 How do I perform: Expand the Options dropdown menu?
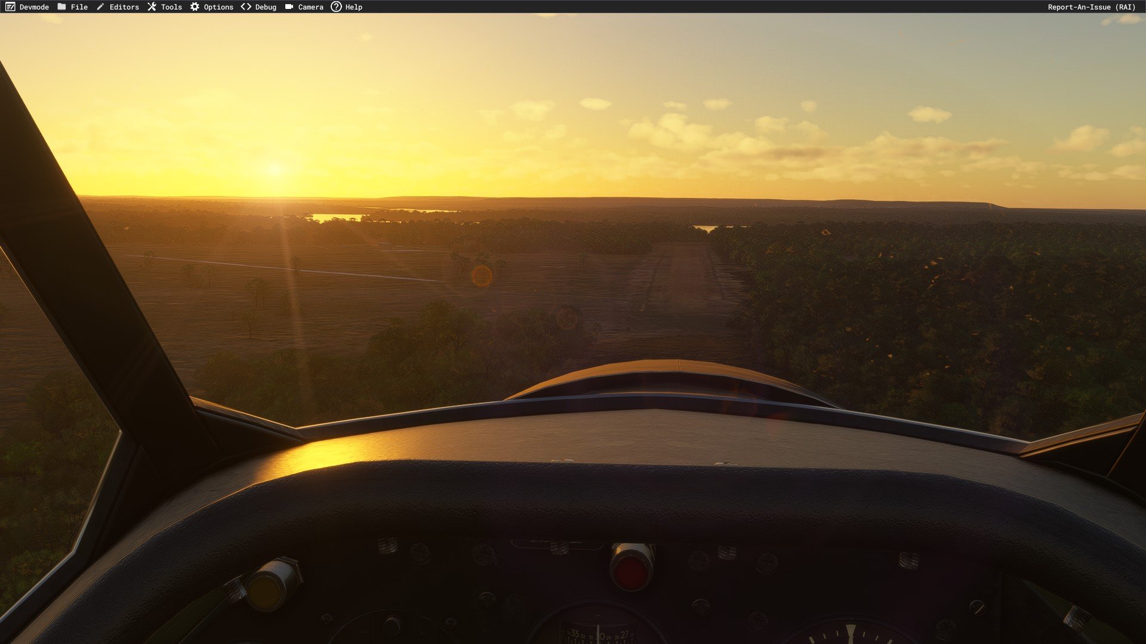click(218, 7)
